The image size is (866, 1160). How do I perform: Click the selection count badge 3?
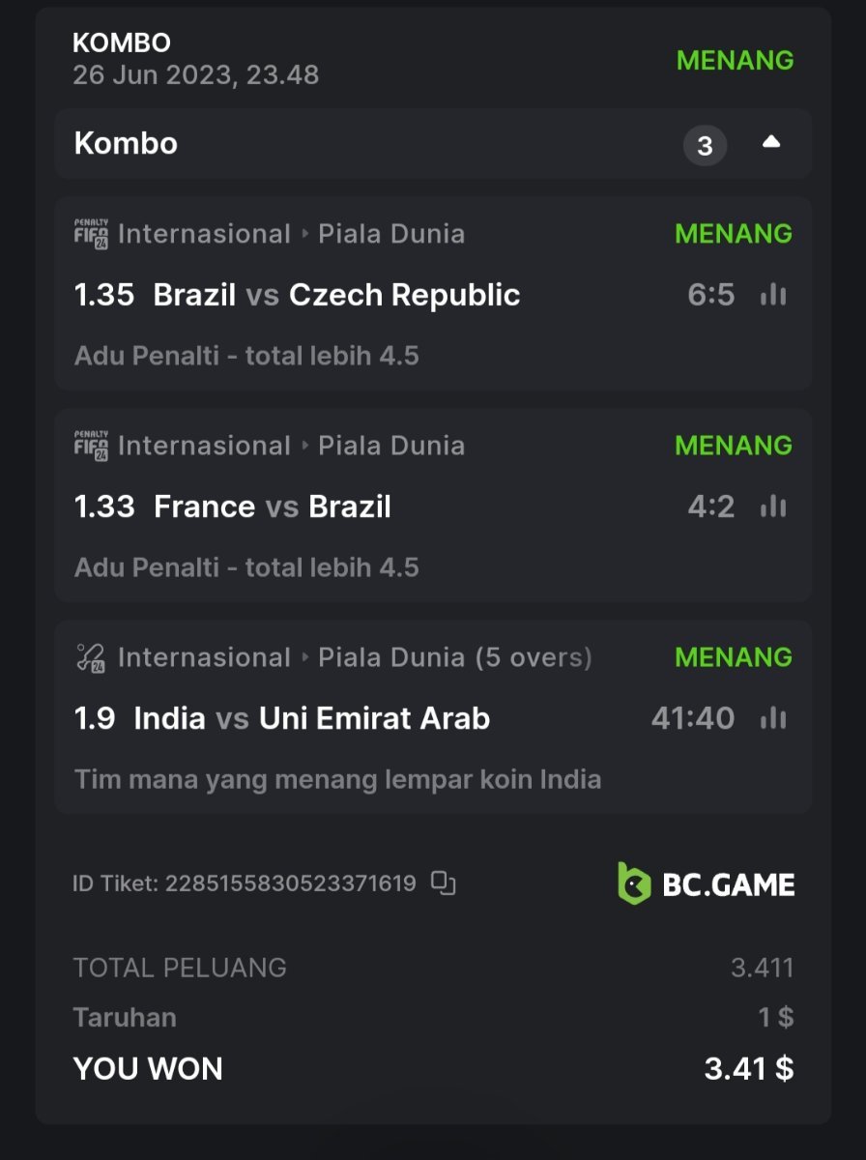pos(705,145)
